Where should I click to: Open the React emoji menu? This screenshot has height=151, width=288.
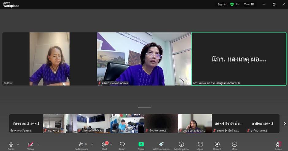pyautogui.click(x=122, y=145)
